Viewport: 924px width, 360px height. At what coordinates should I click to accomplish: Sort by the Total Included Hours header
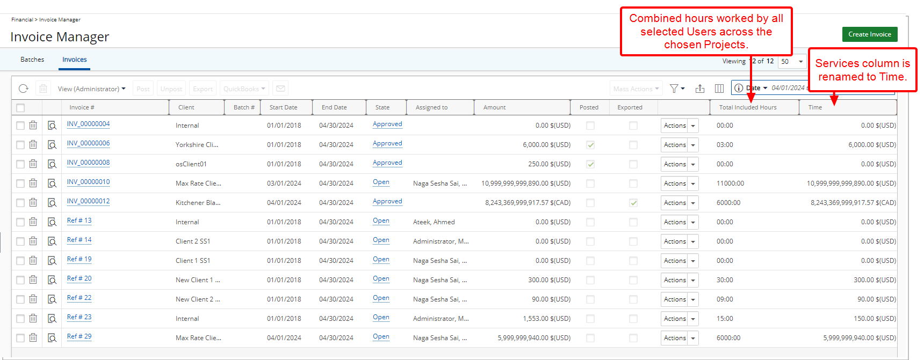748,107
